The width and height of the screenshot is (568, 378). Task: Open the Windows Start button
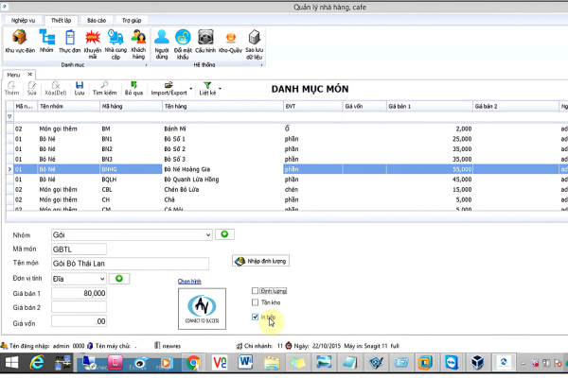pos(11,363)
